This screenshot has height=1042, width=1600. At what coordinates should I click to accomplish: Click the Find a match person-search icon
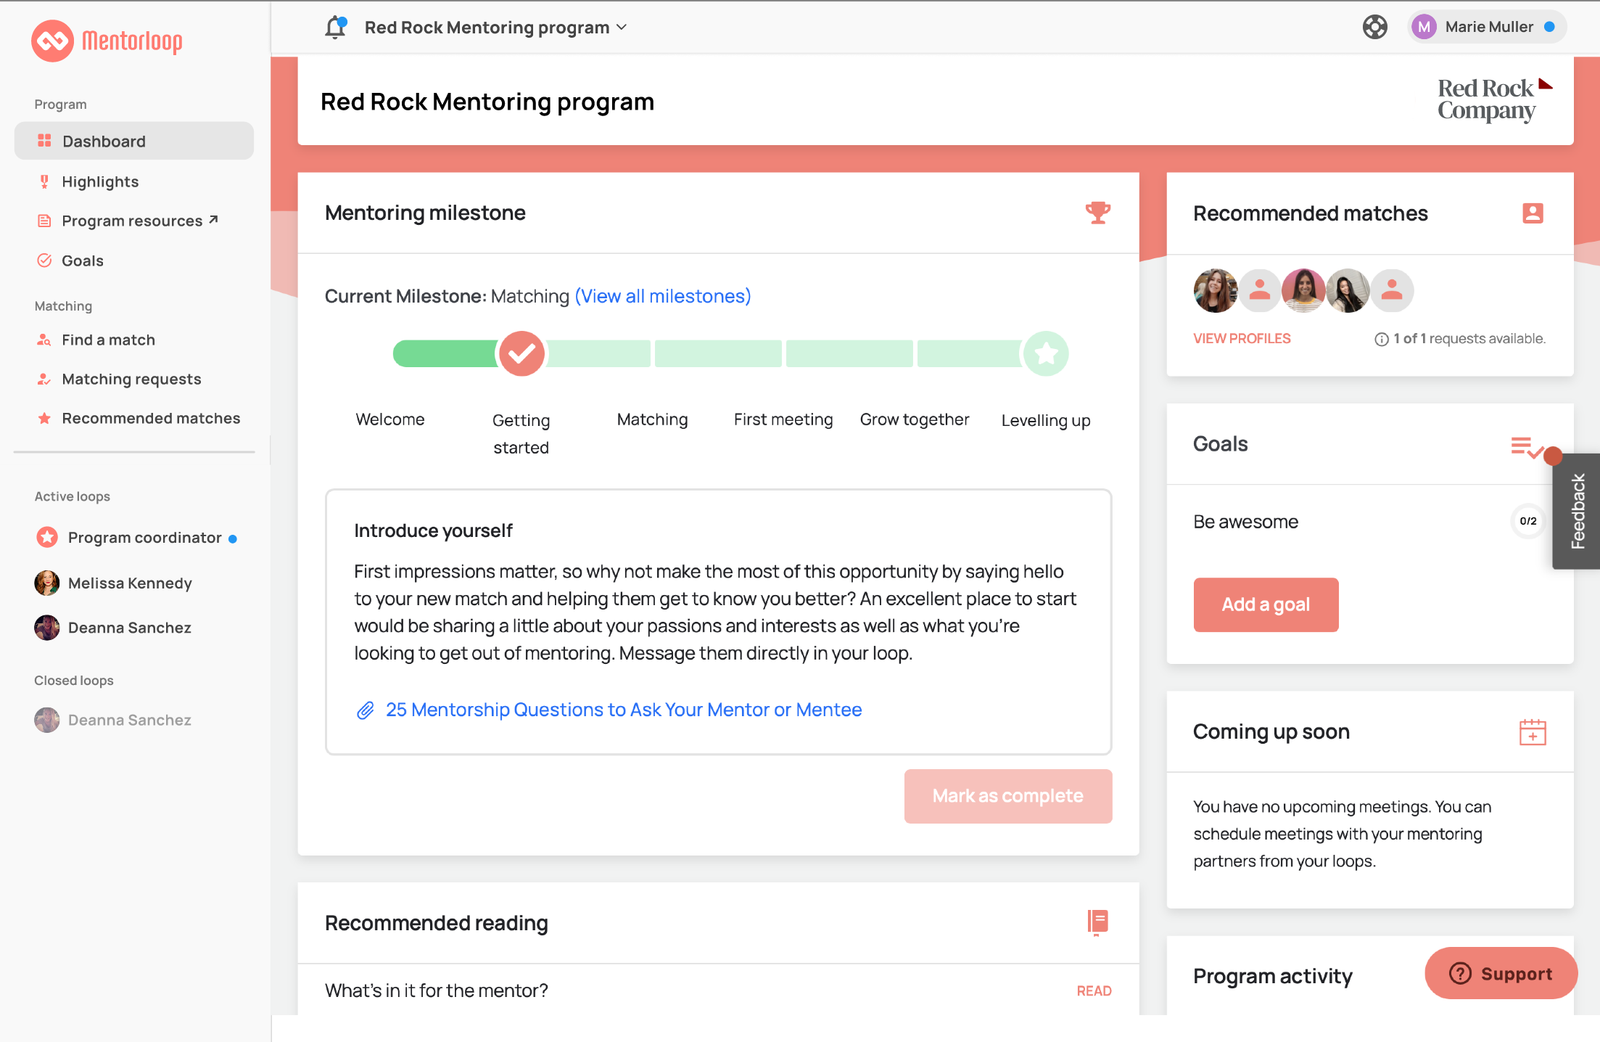point(44,340)
